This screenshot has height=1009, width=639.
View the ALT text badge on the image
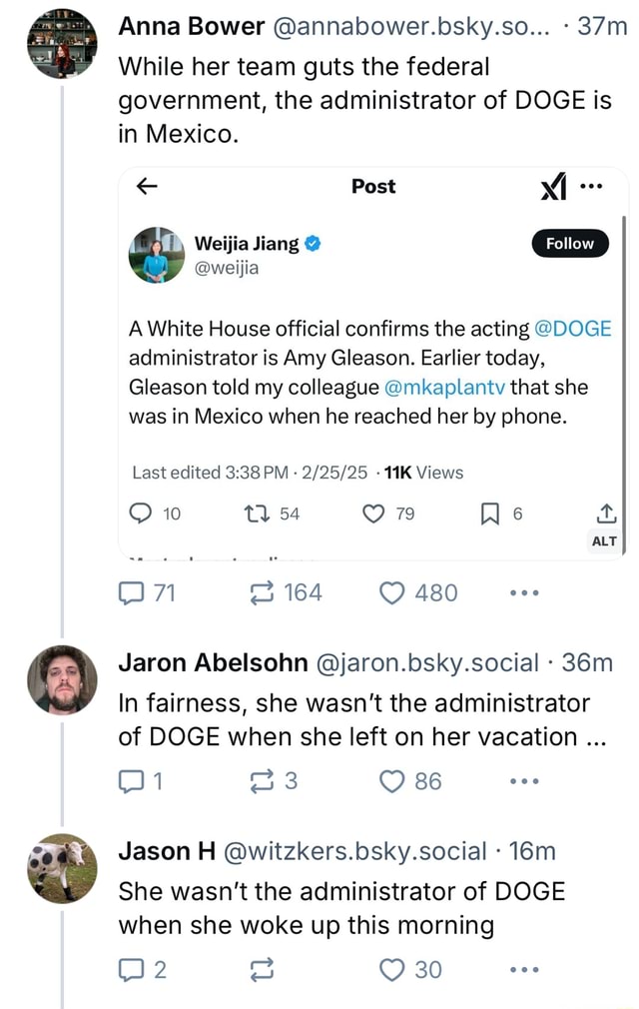(605, 540)
